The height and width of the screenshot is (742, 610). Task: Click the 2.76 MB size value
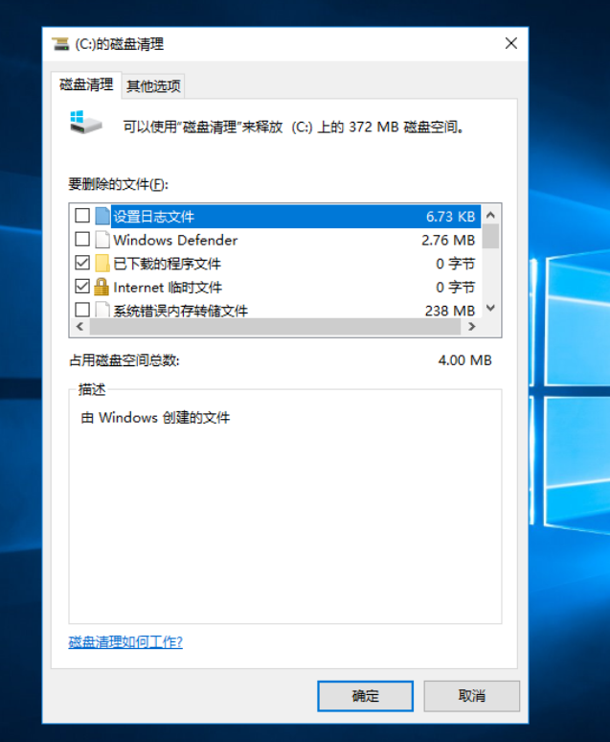[x=448, y=241]
